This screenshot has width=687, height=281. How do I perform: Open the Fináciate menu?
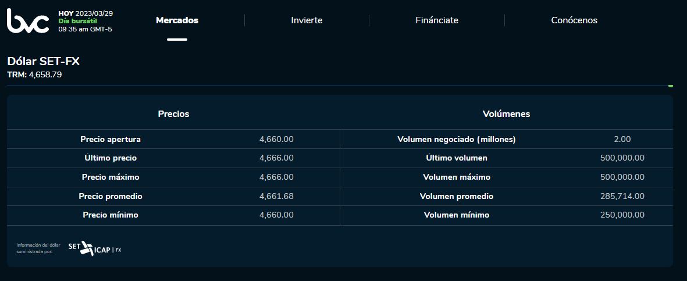coord(437,20)
